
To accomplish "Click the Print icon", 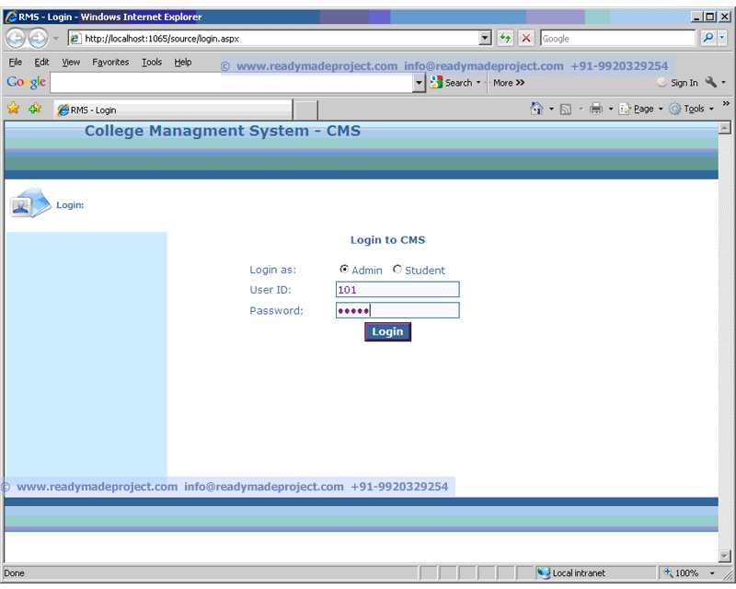I will pos(596,109).
